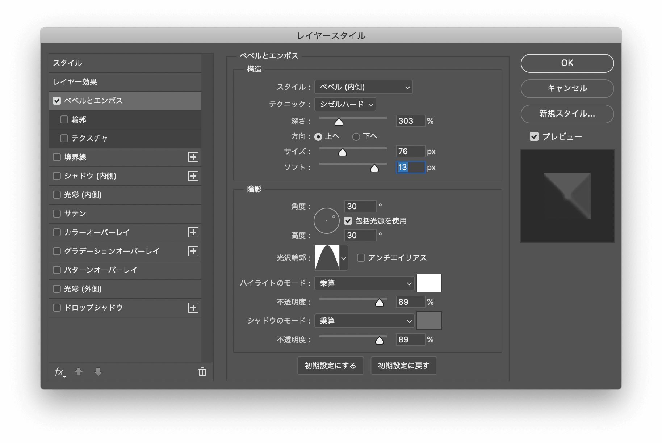Open the ハイライトのモード dropdown

(x=364, y=283)
